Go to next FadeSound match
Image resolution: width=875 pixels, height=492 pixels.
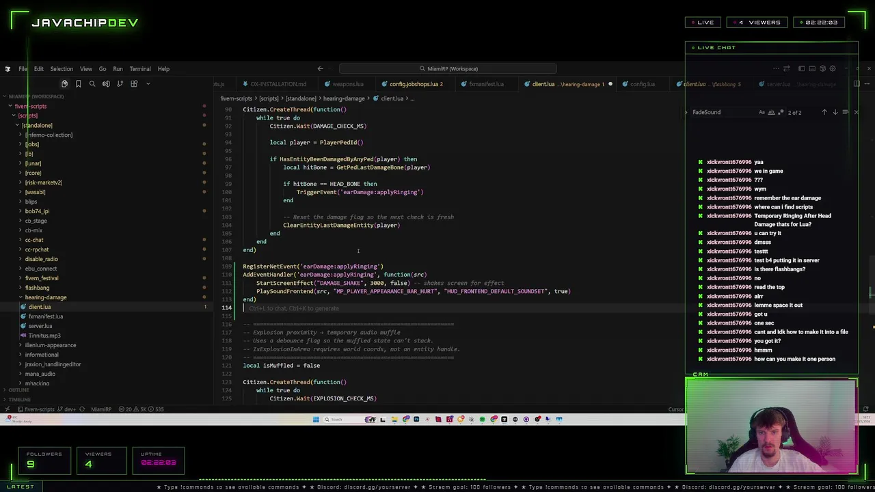coord(835,112)
